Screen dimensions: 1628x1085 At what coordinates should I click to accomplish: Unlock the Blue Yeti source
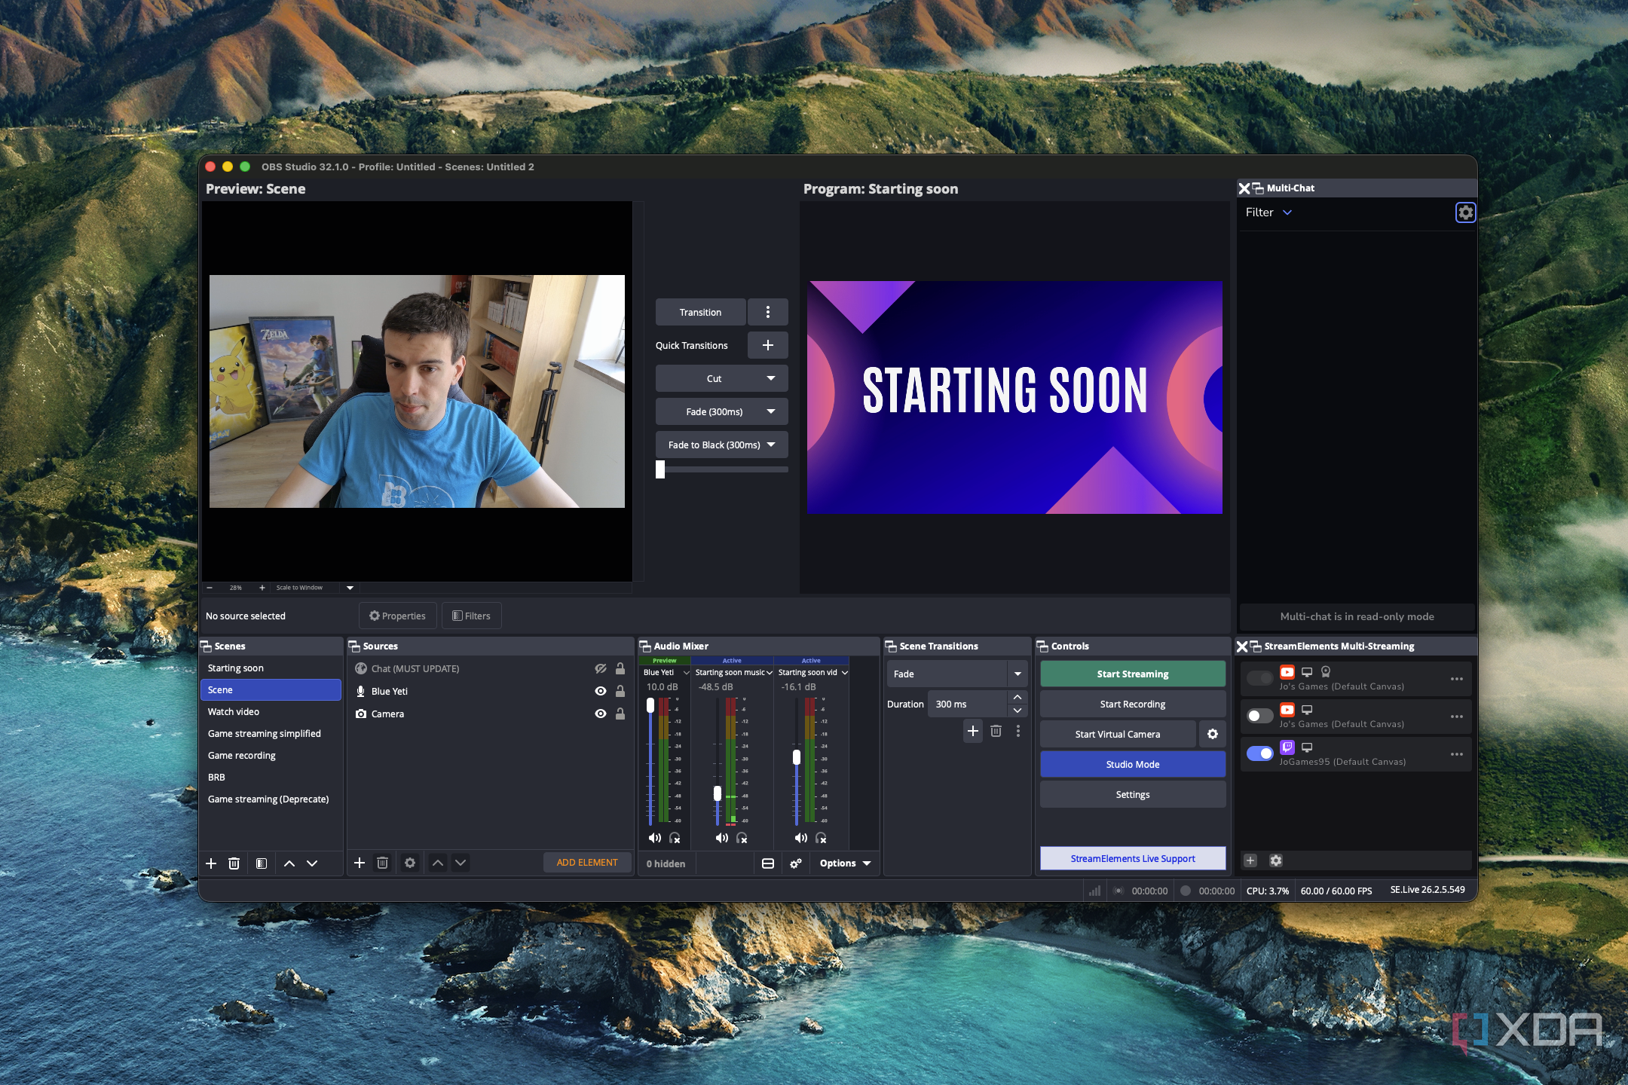tap(620, 691)
